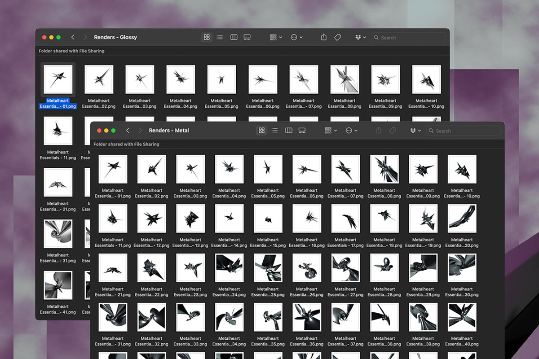Open Dropbox dropdown in Renders - Glossy window
Viewport: 539px width, 359px height.
point(361,37)
